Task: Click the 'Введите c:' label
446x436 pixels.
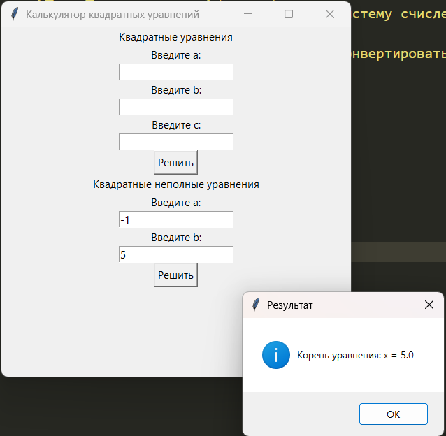Action: (176, 125)
